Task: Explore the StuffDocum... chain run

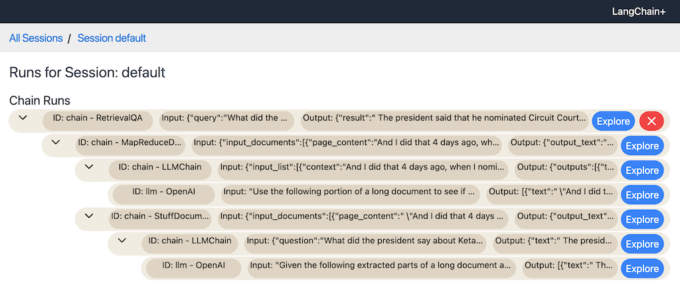Action: (642, 220)
